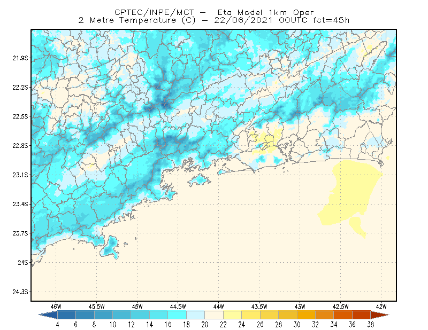Click the above-38 right arrow of colorbar
This screenshot has height=330, width=428.
(x=380, y=315)
